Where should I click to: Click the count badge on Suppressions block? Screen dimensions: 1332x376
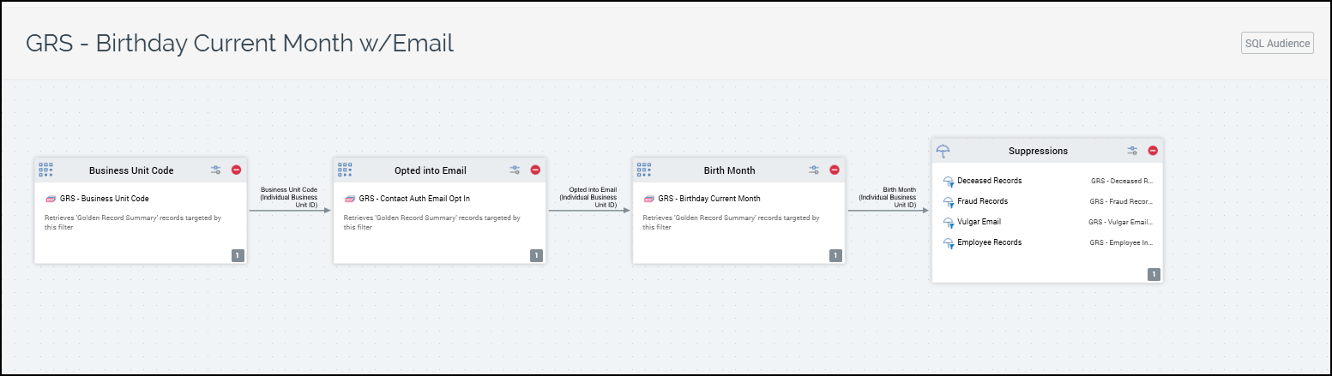tap(1154, 274)
